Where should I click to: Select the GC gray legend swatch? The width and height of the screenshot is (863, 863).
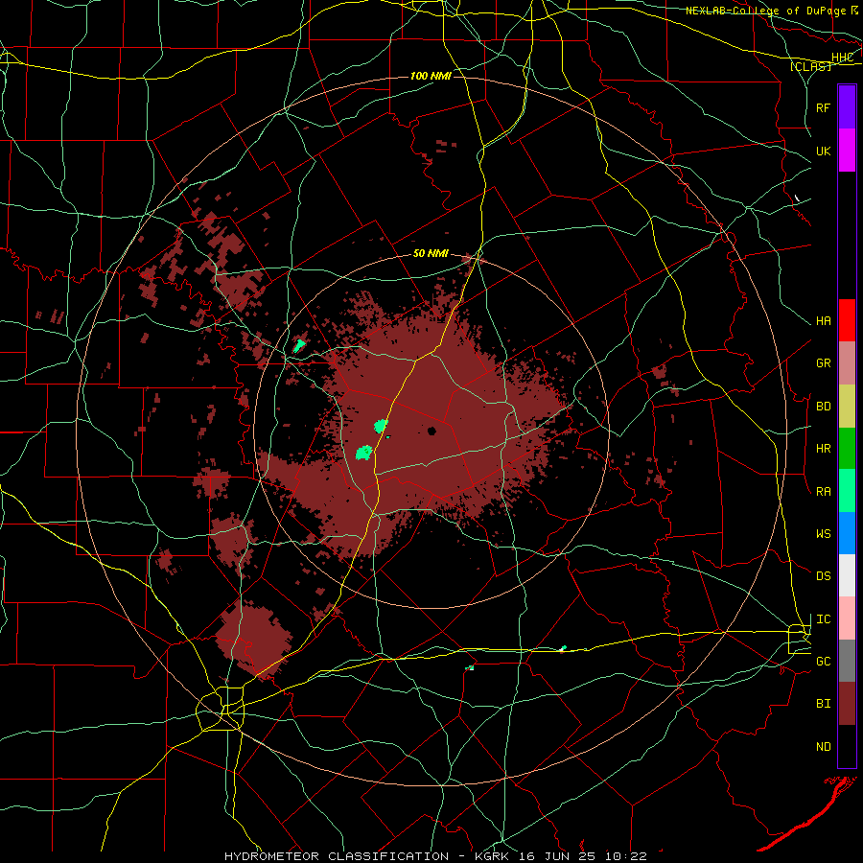coord(847,661)
